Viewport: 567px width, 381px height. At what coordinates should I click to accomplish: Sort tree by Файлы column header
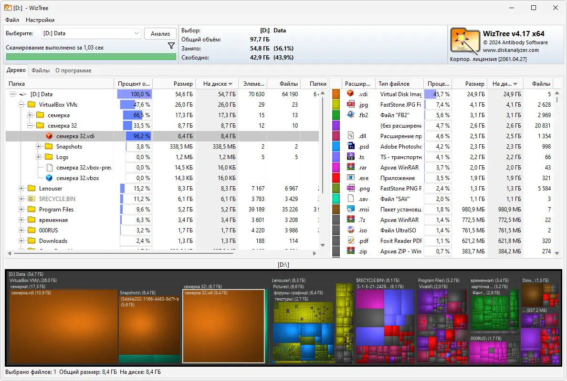(284, 84)
